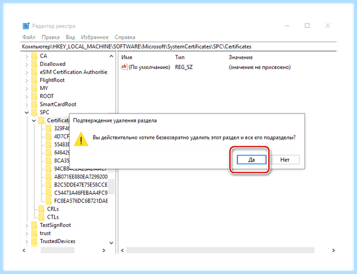Screen dimensions: 357x274
Task: Click the values pane horizontal scrollbar thumb
Action: point(220,250)
